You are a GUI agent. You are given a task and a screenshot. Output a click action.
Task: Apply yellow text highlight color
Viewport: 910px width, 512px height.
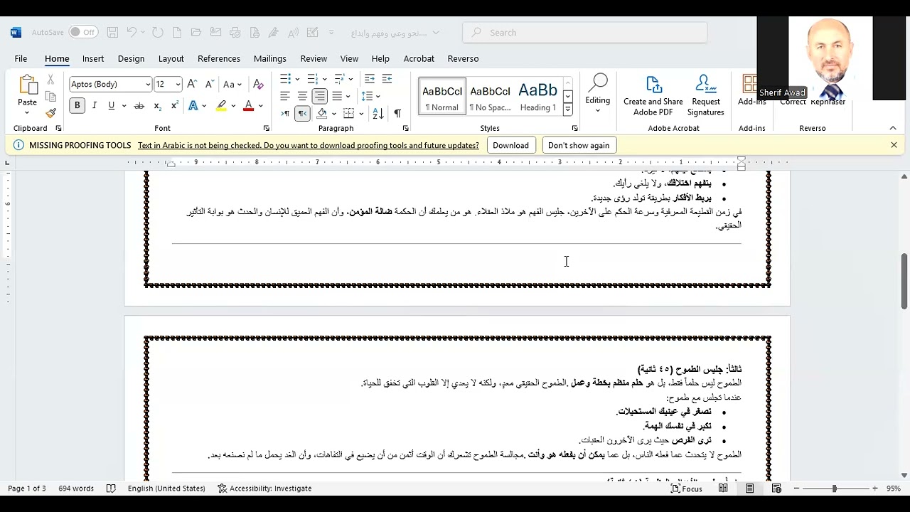coord(222,106)
